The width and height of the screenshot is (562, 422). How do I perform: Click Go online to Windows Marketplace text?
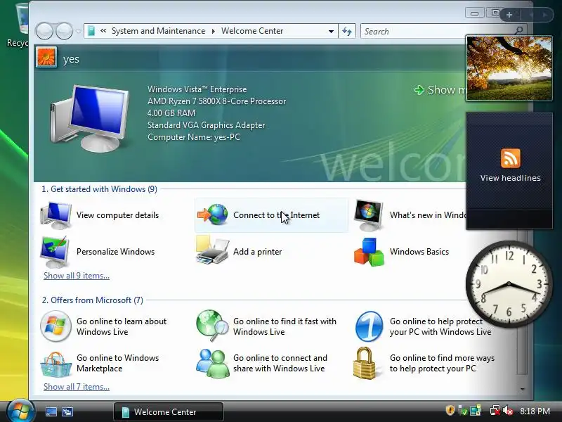117,363
